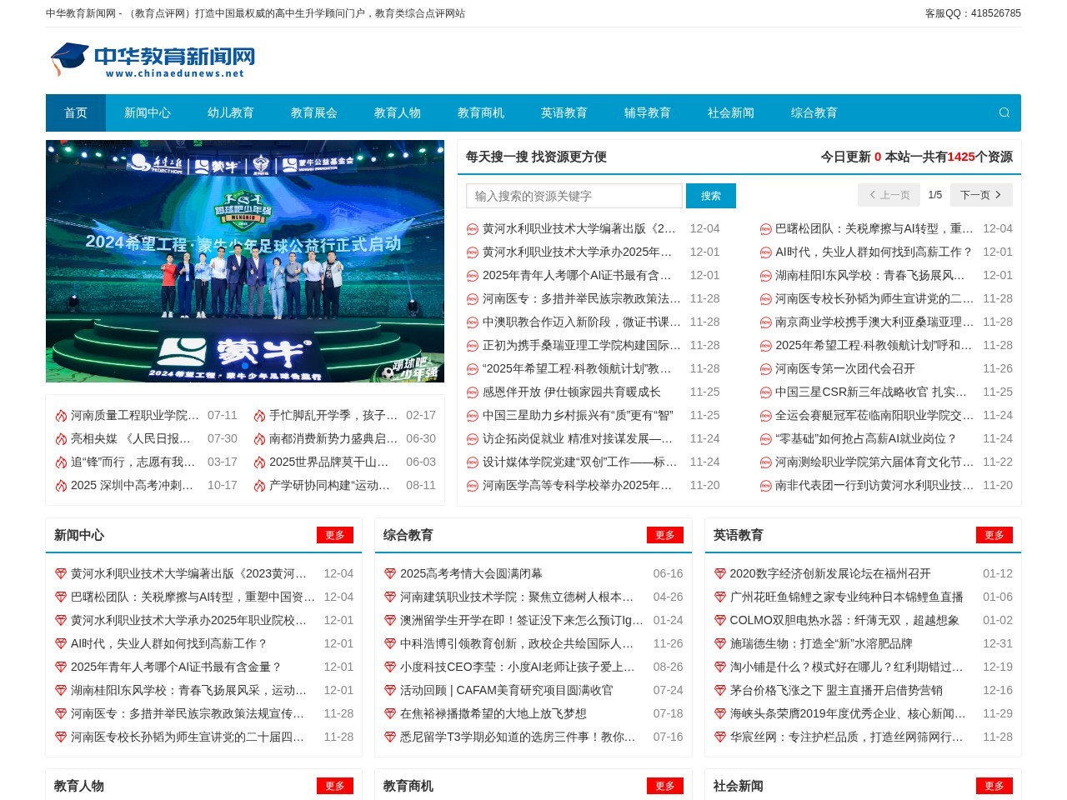Click the 更多 button in 新闻中心 section
1067x800 pixels.
click(335, 535)
